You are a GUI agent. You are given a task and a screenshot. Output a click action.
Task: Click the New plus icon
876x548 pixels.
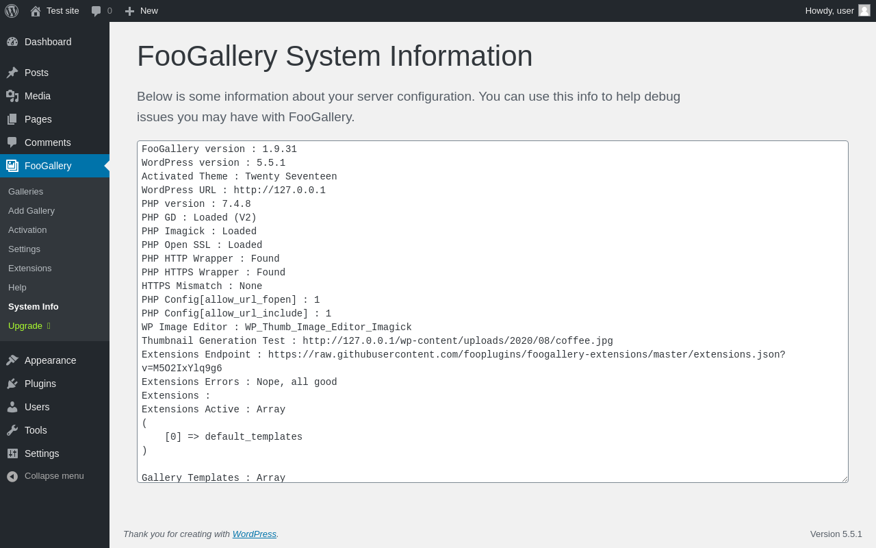coord(129,11)
